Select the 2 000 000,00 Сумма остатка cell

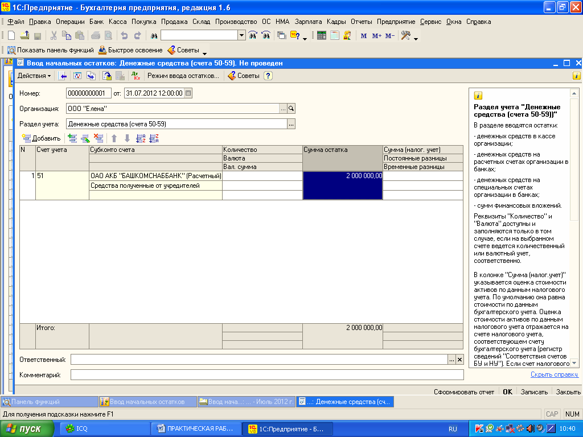pos(342,185)
